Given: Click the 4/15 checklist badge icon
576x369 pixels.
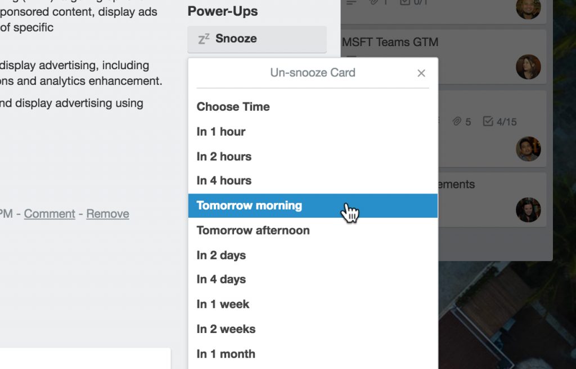Looking at the screenshot, I should click(488, 121).
